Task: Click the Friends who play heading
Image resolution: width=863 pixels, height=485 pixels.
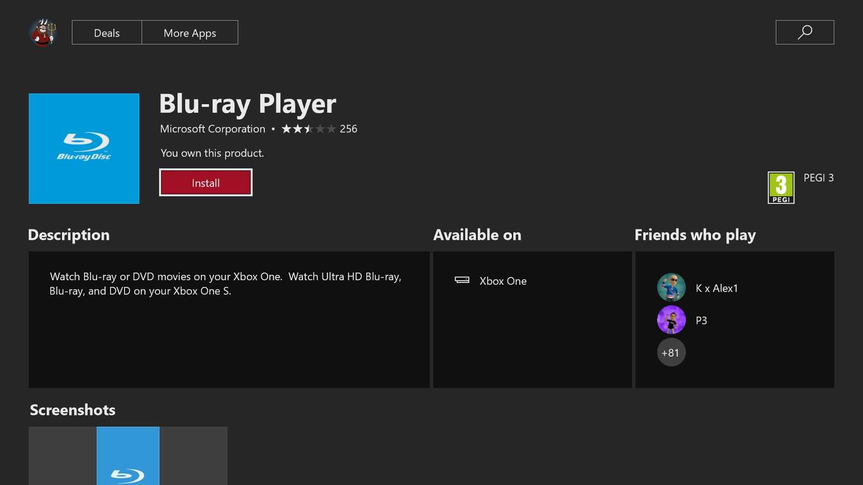Action: (695, 235)
